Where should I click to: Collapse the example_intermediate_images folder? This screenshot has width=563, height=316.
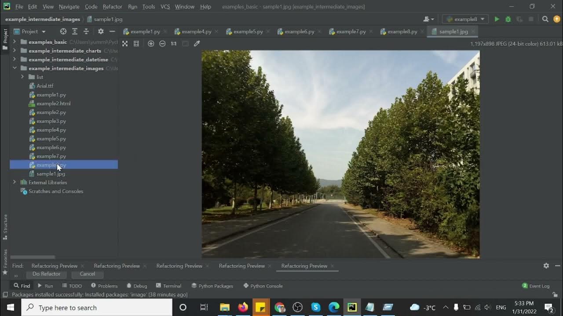[15, 68]
